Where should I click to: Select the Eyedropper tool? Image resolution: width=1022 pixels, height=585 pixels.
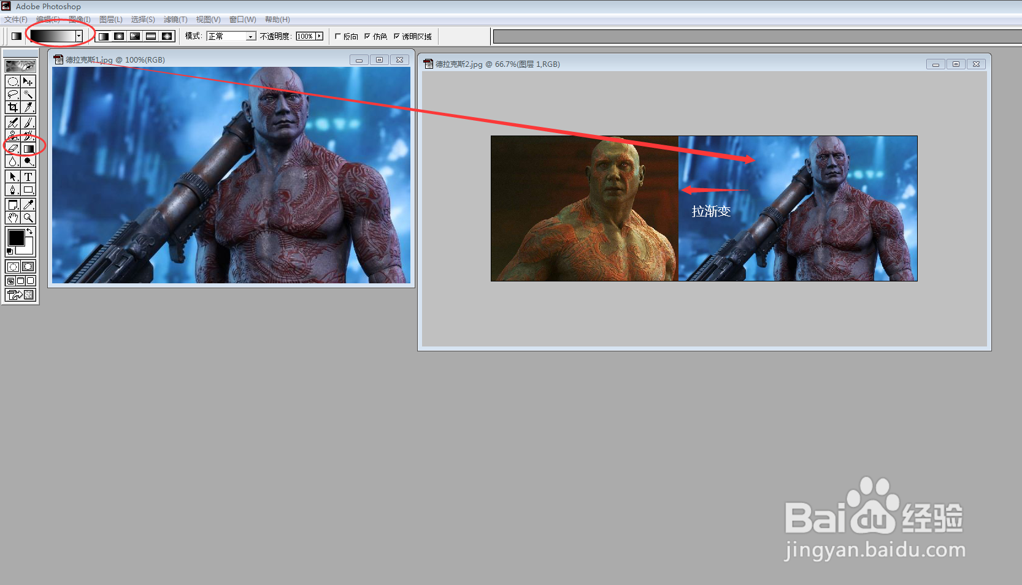(x=28, y=205)
